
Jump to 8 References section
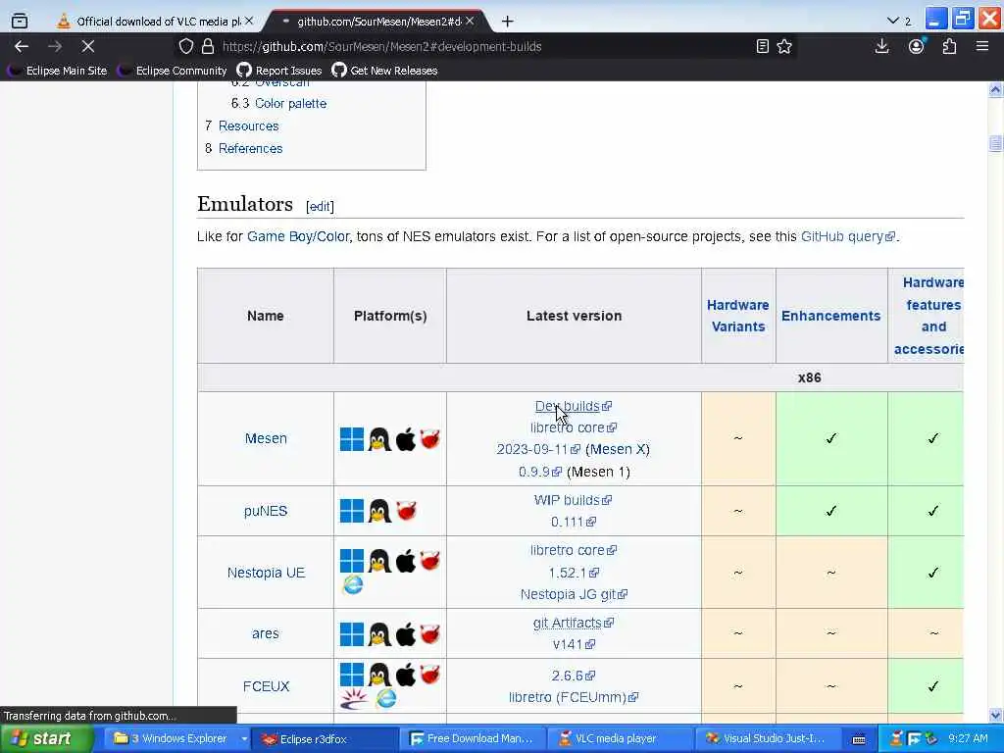(244, 148)
